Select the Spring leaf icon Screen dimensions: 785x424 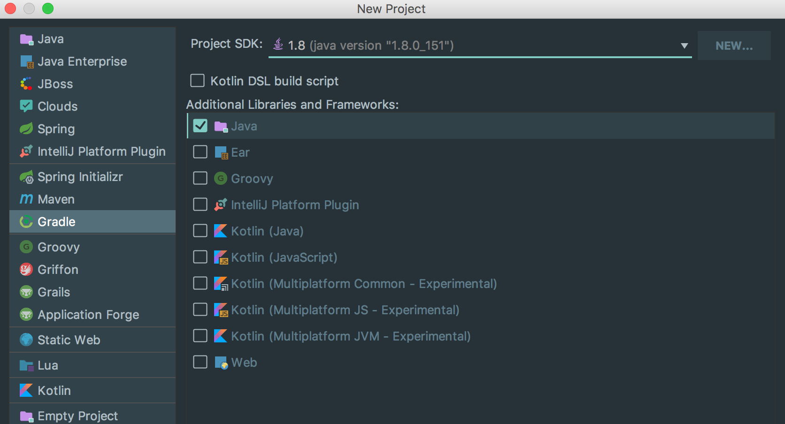point(26,129)
